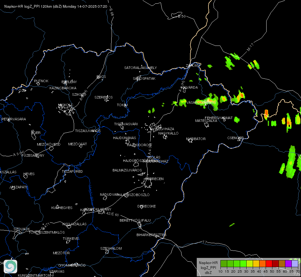Screen dimensions: 301x277
Task: Click the KISÚJSZÁLLÁS label
Action: click(x=74, y=224)
